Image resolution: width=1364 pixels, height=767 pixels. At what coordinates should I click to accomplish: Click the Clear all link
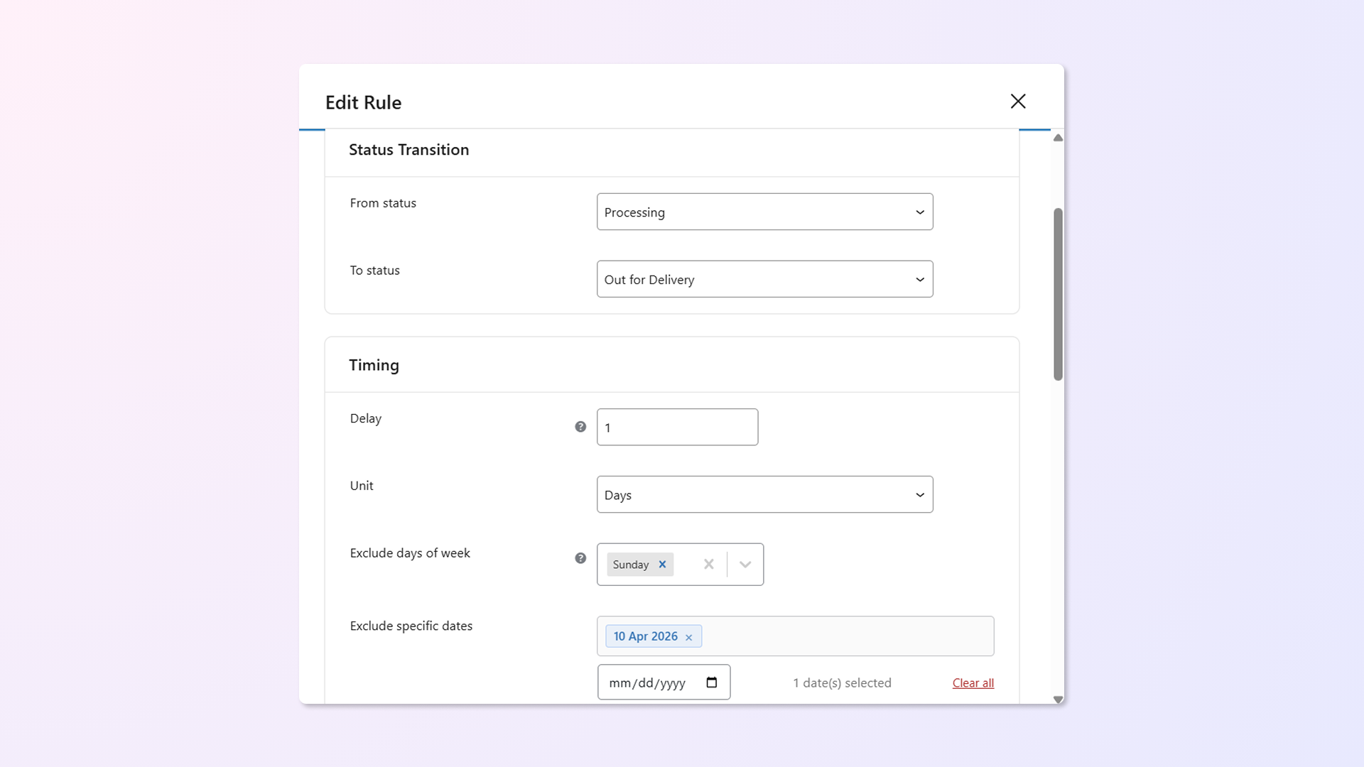973,682
